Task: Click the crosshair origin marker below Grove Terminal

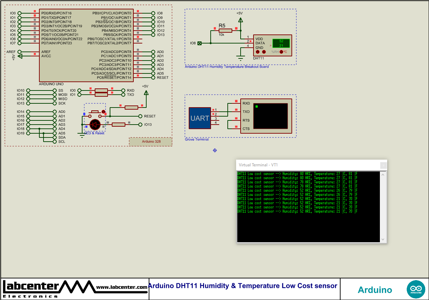Action: point(214,150)
